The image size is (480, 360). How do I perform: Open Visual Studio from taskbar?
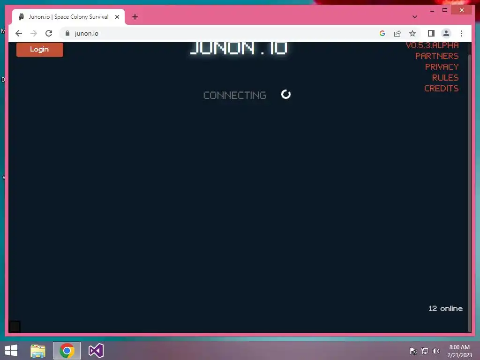tap(96, 351)
